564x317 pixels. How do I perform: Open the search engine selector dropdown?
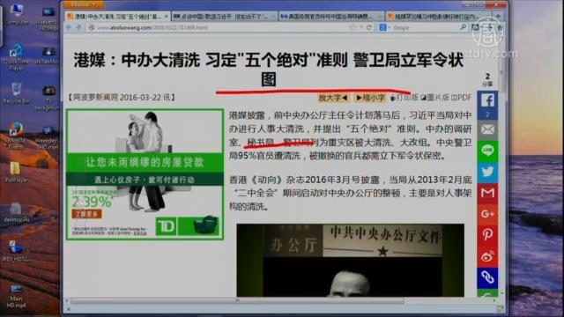click(384, 27)
